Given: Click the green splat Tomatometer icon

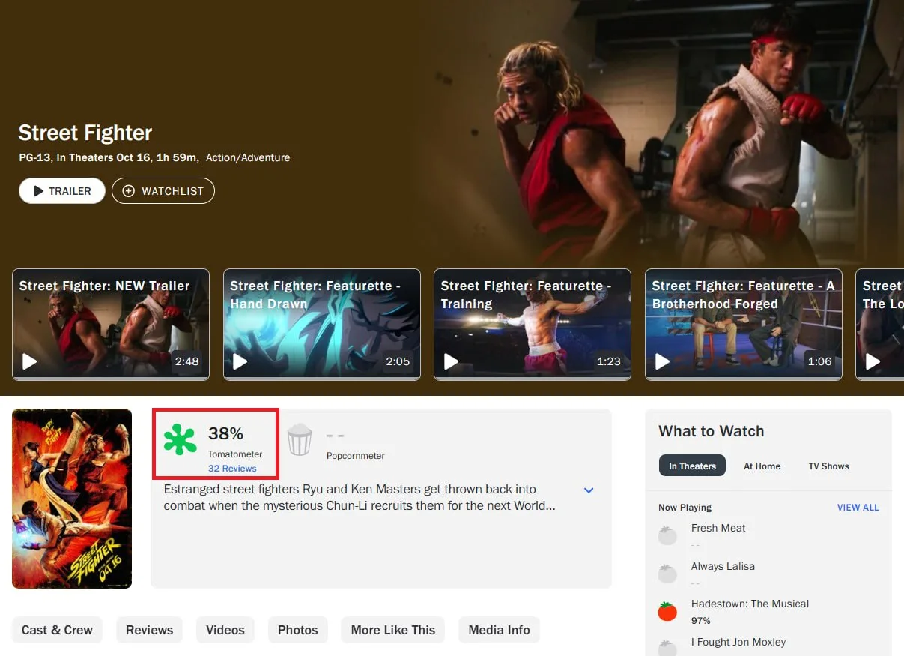Looking at the screenshot, I should [x=181, y=440].
